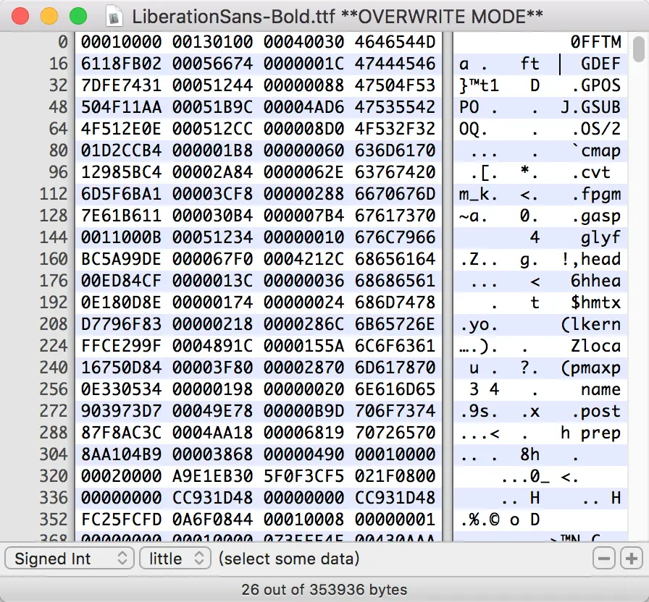649x602 pixels.
Task: Click hex group 686D7478 at offset 192
Action: point(395,302)
